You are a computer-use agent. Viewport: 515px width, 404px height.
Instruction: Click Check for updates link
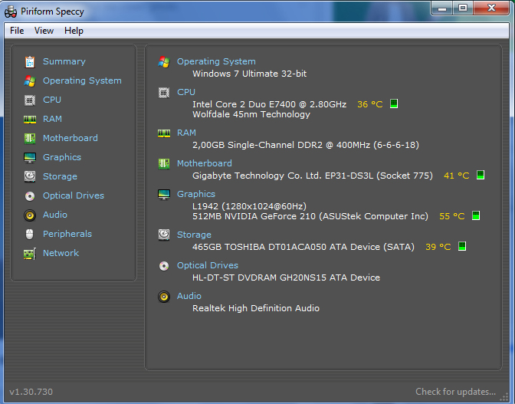coord(455,392)
